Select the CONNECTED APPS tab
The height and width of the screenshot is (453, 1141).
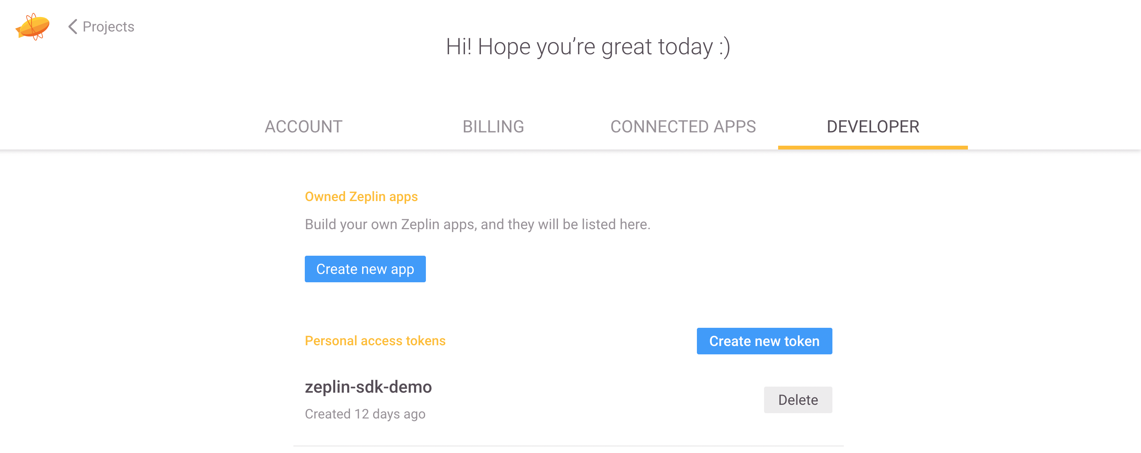(x=682, y=127)
